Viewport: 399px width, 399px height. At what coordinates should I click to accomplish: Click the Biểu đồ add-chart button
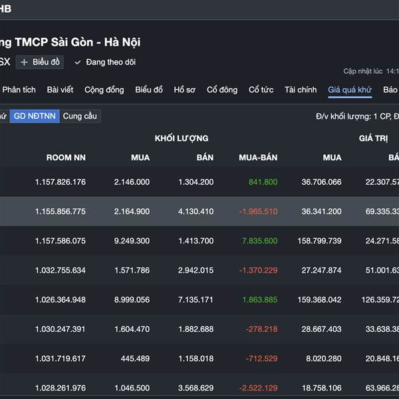pyautogui.click(x=40, y=62)
